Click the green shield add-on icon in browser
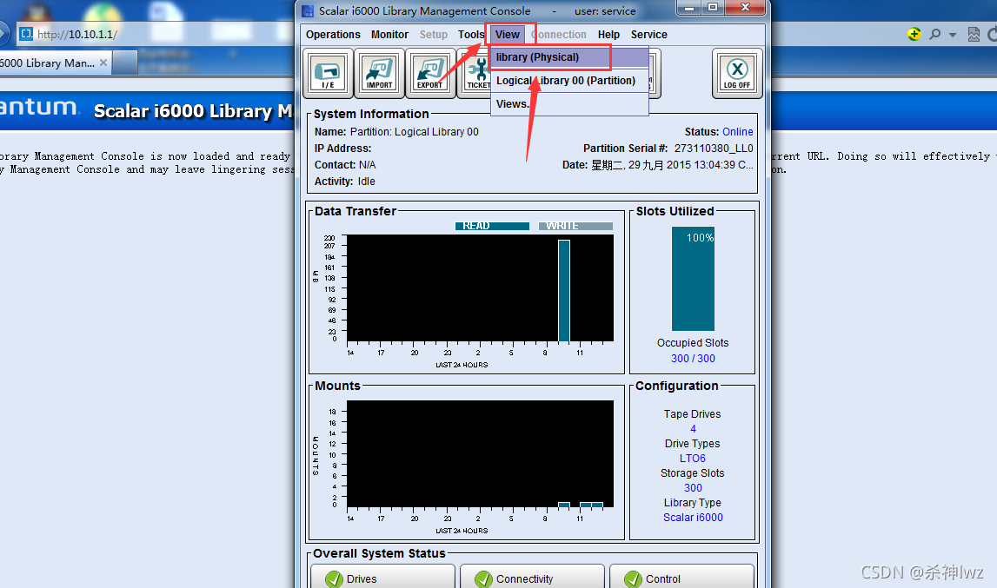The width and height of the screenshot is (997, 588). coord(914,35)
